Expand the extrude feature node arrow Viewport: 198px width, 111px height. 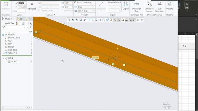pos(3,53)
